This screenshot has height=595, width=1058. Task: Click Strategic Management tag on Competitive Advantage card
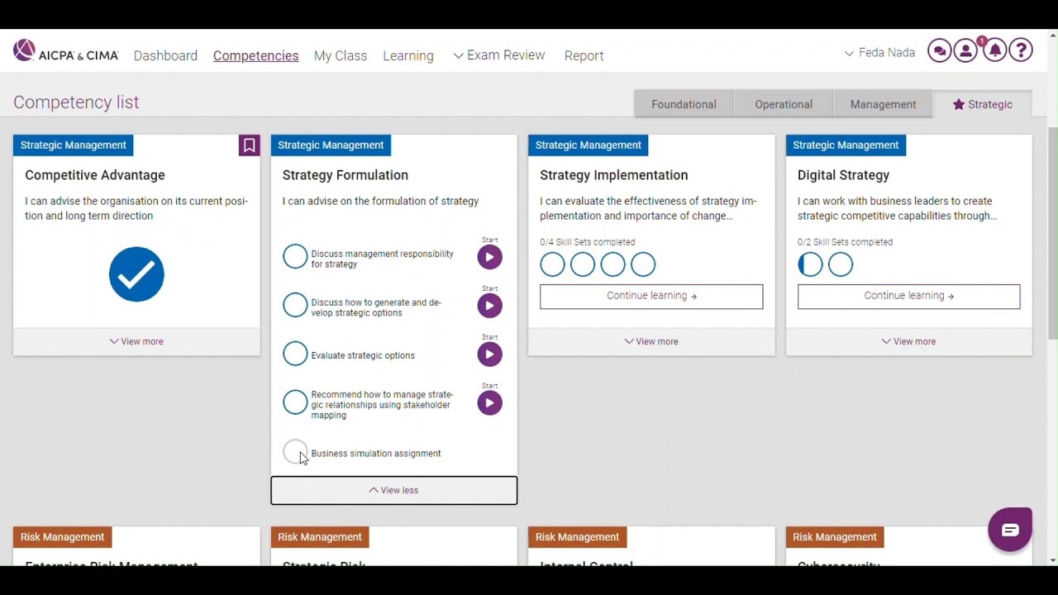tap(74, 145)
